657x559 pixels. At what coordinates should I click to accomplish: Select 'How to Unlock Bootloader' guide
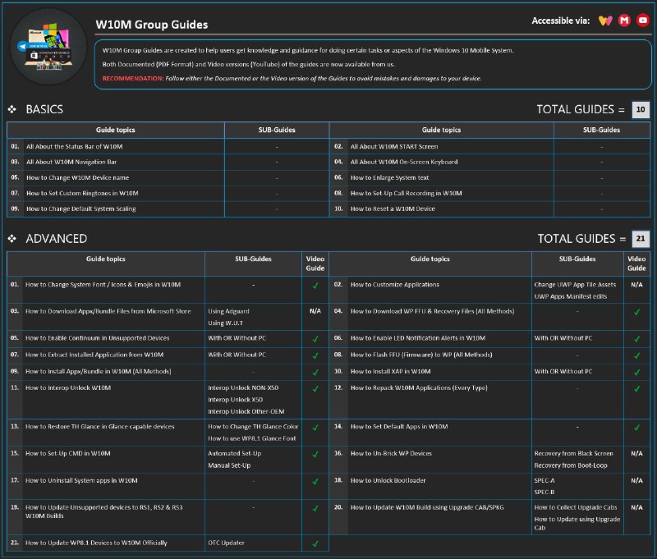pyautogui.click(x=388, y=481)
